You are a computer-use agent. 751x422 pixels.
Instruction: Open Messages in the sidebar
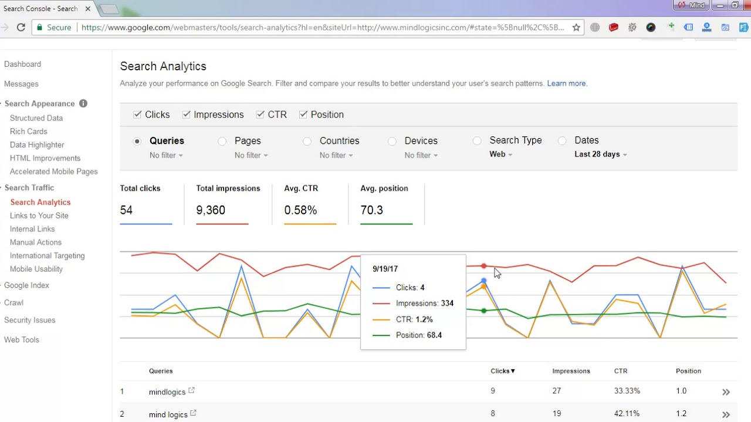21,84
